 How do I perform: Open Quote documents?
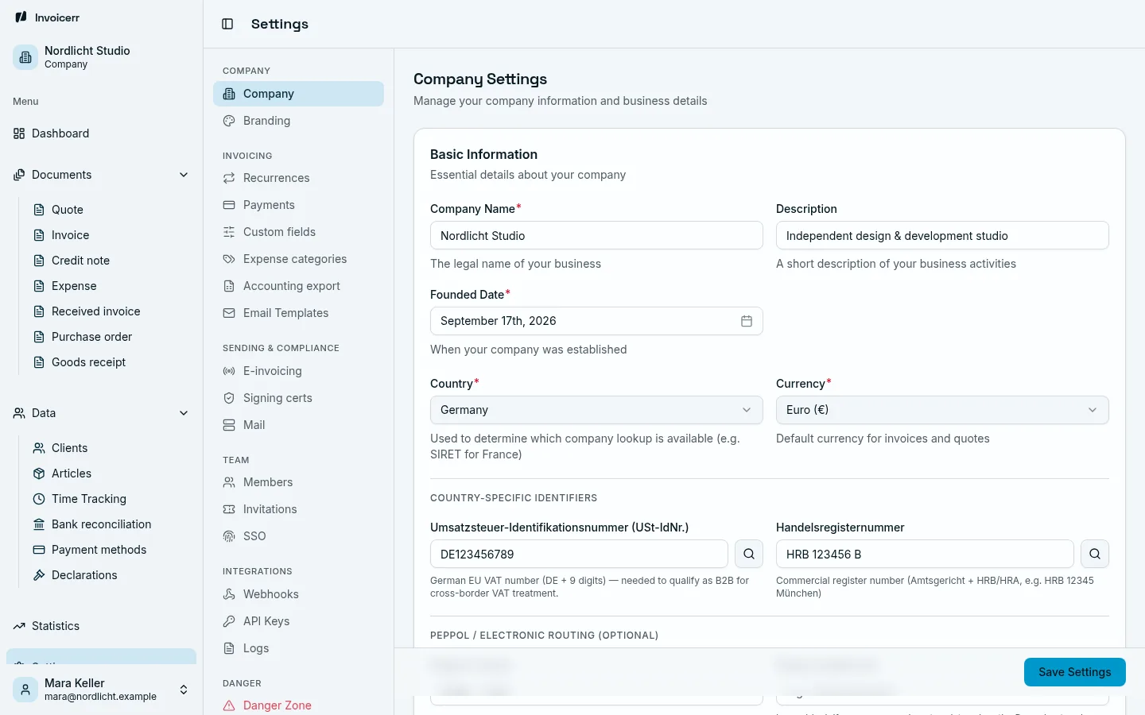pos(111,210)
